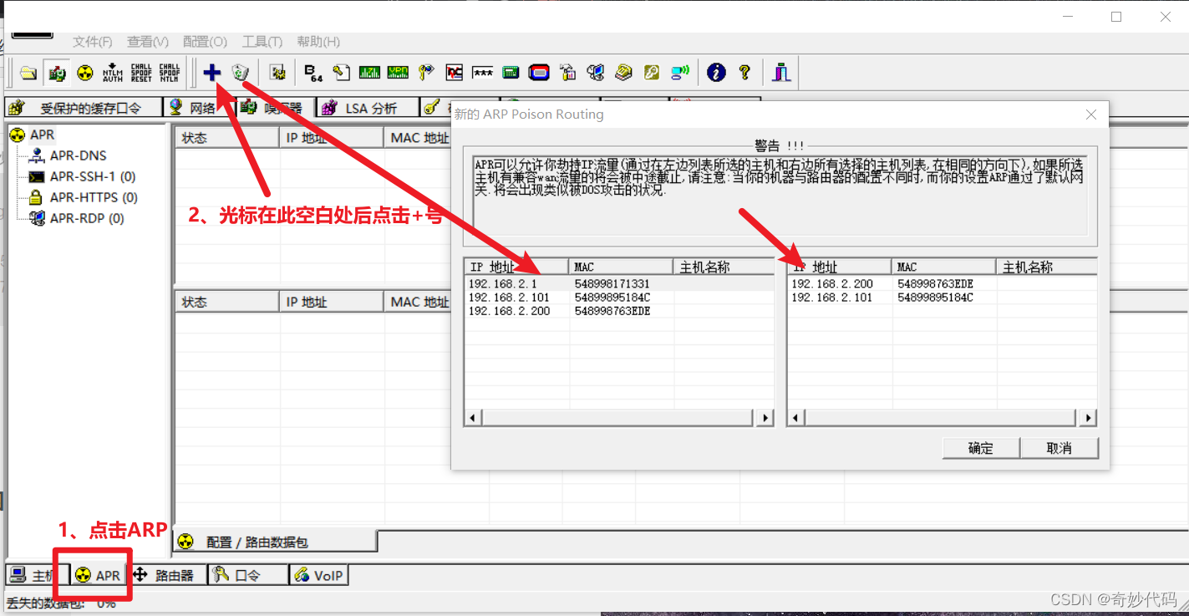Open the wireless scanner toolbar icon

[681, 73]
